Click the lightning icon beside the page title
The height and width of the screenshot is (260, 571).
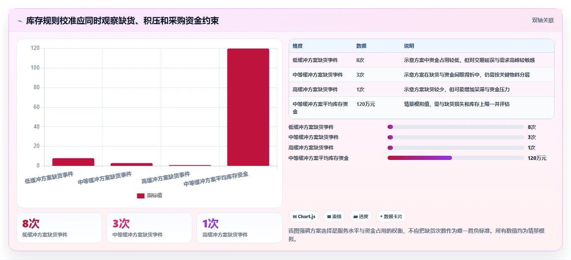pos(20,21)
